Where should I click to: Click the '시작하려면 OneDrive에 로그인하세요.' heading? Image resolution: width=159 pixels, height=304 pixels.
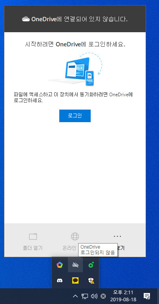[x=75, y=44]
